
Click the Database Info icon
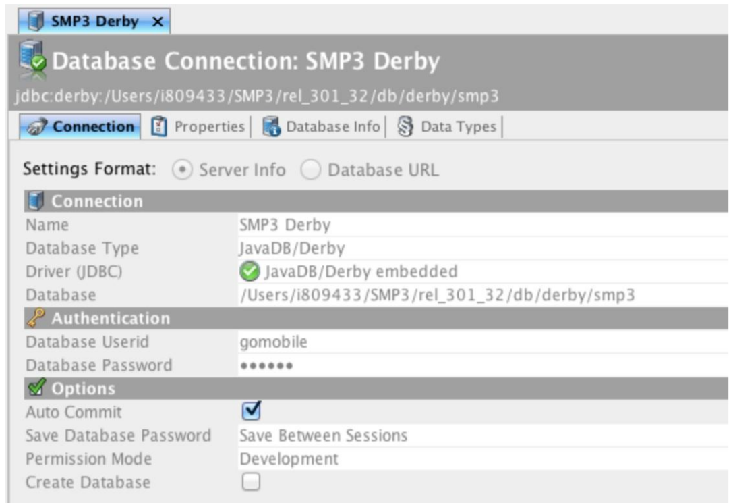[x=271, y=127]
